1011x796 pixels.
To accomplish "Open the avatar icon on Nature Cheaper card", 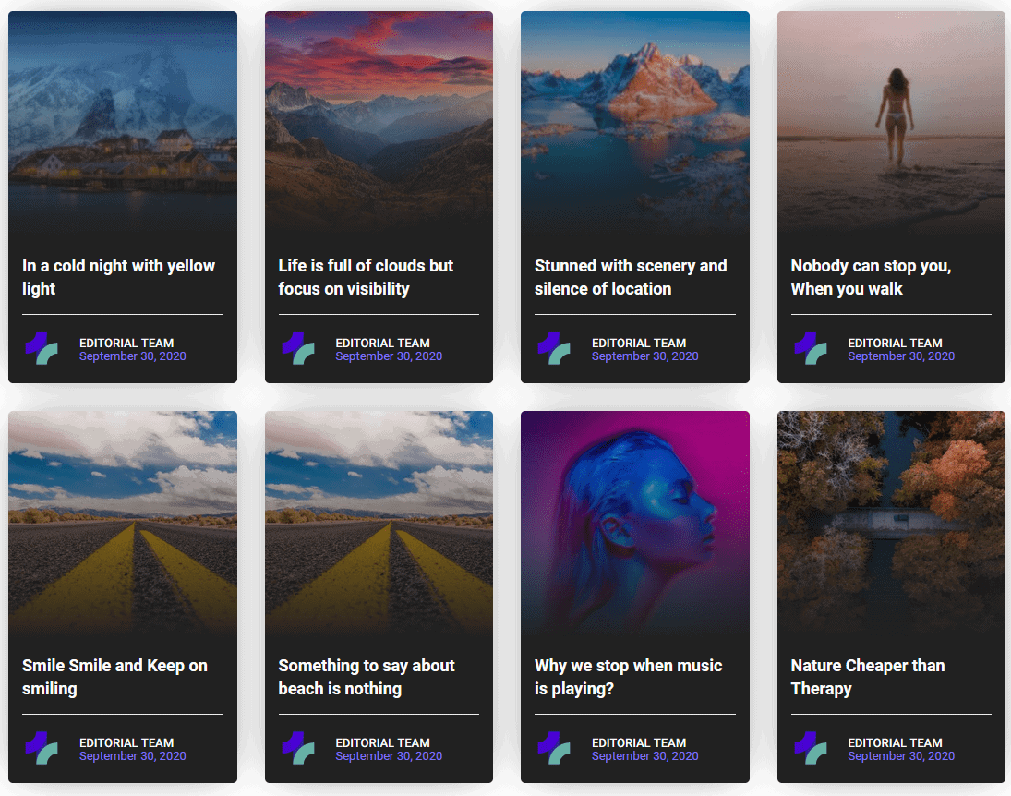I will pos(811,749).
